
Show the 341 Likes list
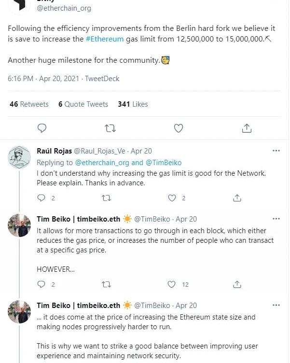click(133, 104)
